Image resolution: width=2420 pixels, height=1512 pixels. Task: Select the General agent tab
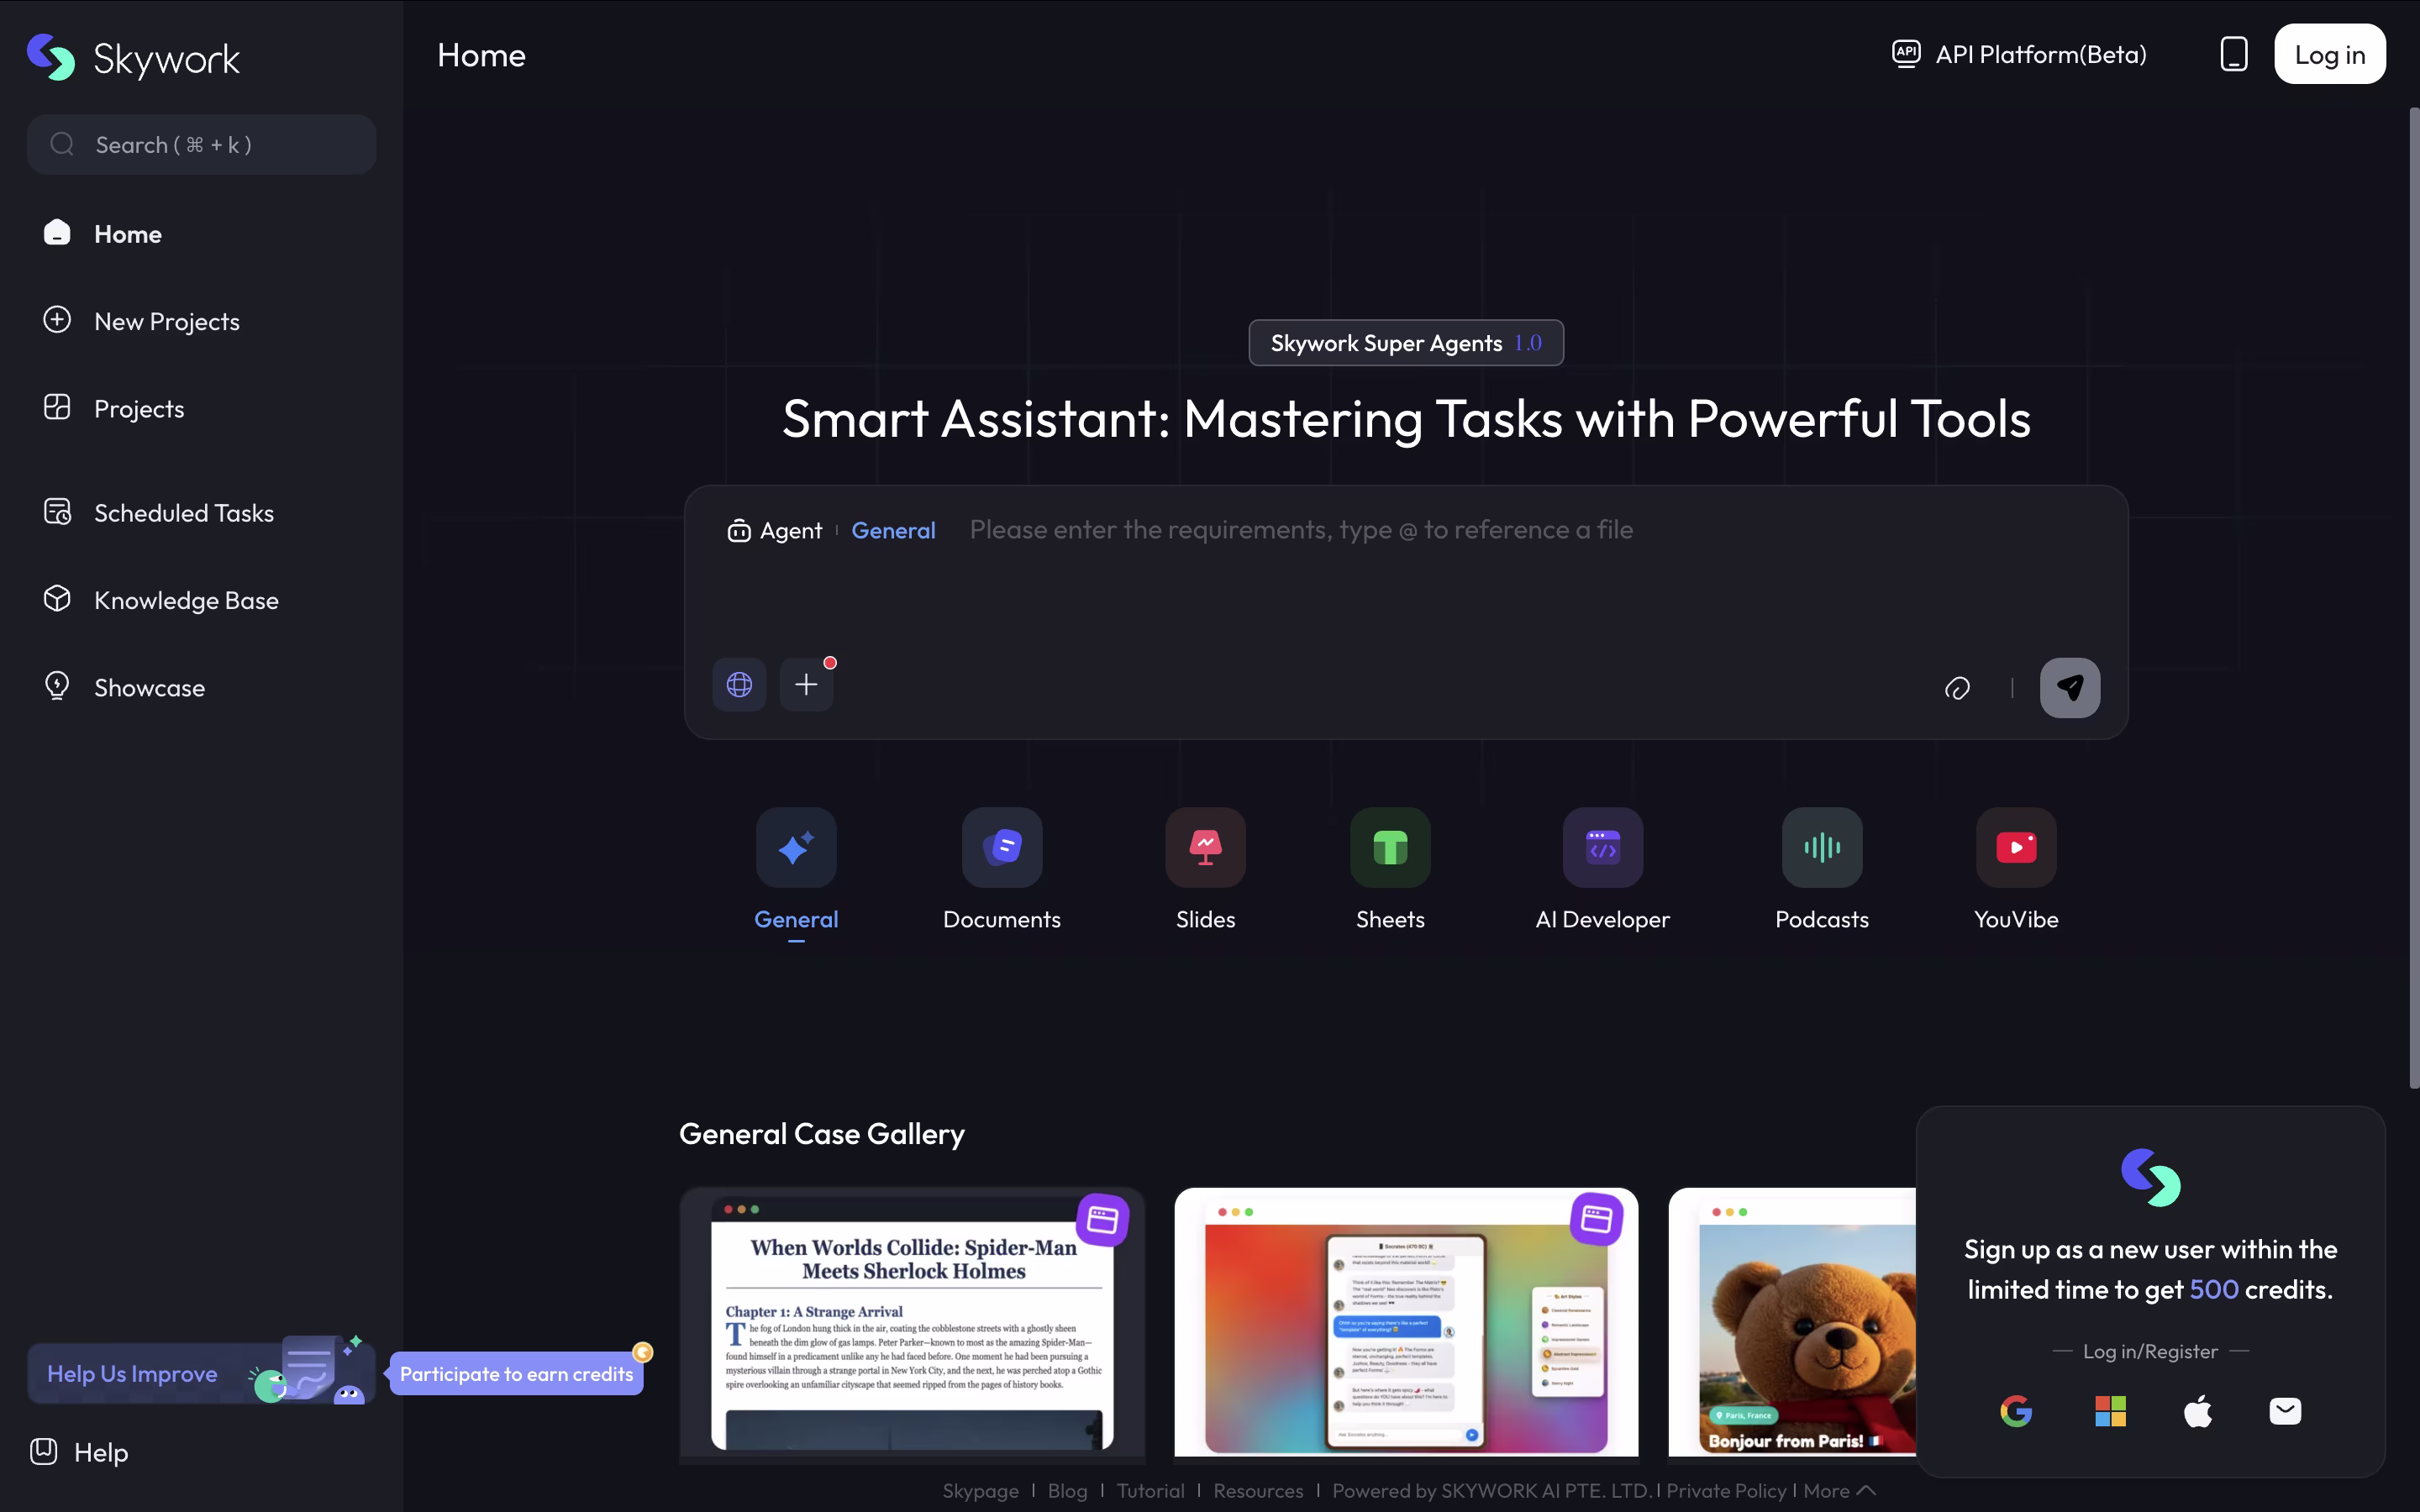(x=796, y=870)
